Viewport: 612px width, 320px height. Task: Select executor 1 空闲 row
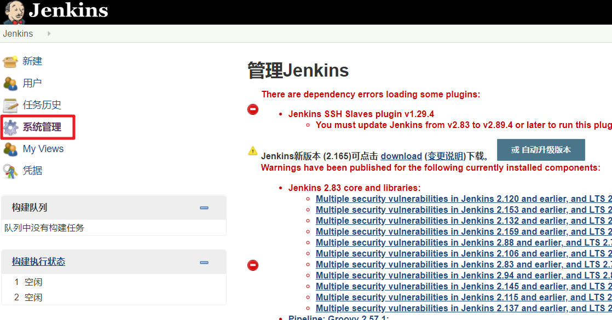click(113, 282)
